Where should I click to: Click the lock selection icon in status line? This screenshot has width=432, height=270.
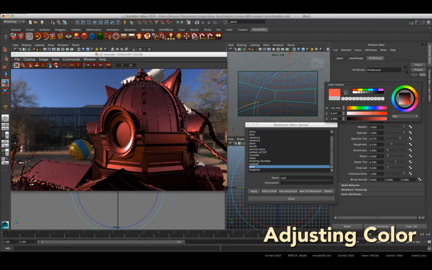(x=125, y=22)
